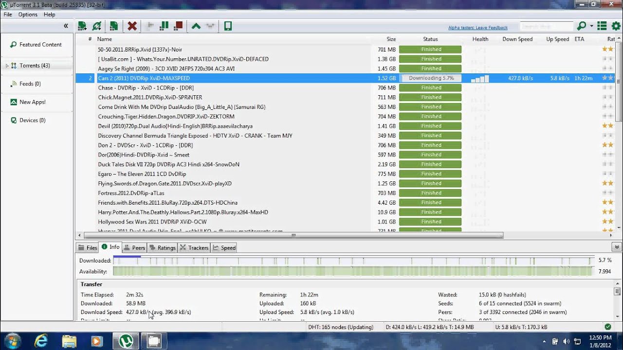Sort by the Health column header
The width and height of the screenshot is (623, 350).
pyautogui.click(x=480, y=39)
